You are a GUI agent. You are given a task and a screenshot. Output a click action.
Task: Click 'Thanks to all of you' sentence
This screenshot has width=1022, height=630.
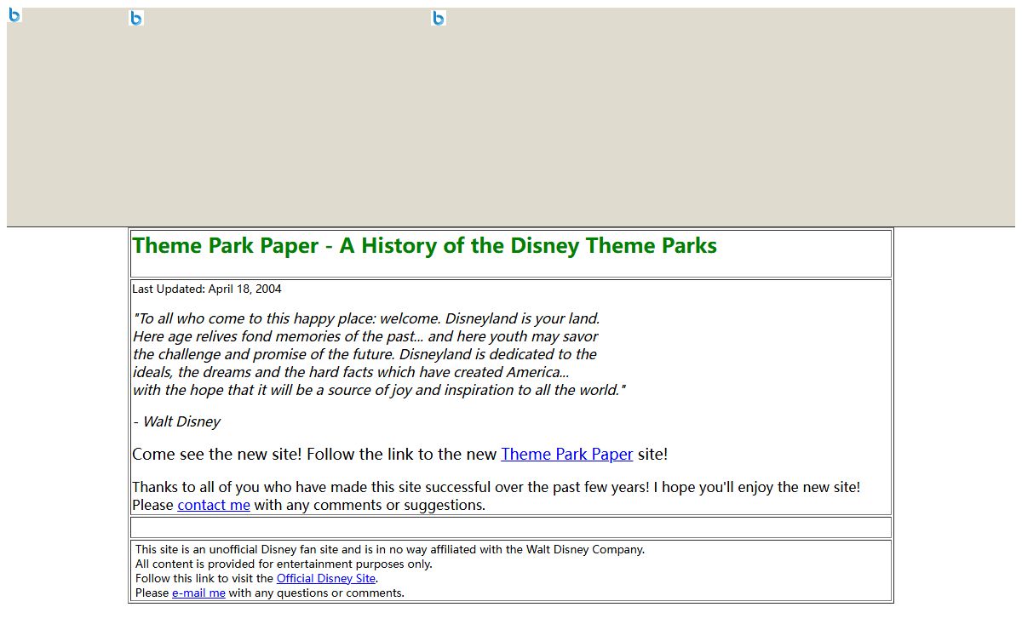coord(497,487)
